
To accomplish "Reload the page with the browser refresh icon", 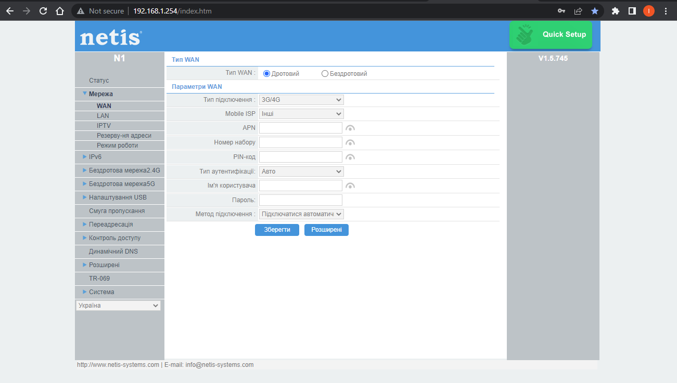I will pos(43,11).
